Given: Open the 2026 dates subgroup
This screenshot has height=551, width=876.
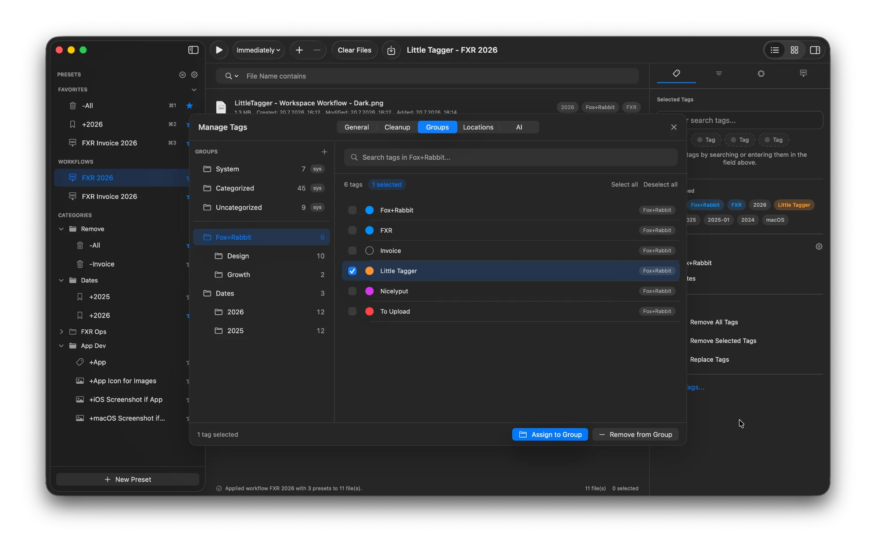Looking at the screenshot, I should click(x=262, y=312).
